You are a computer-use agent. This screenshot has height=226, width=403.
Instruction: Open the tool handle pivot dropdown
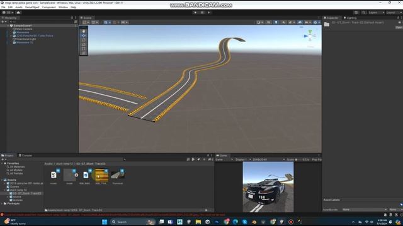click(86, 23)
